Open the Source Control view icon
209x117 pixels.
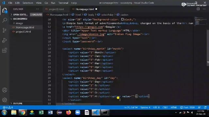click(5, 30)
